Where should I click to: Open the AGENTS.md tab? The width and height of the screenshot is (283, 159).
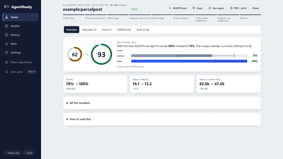click(124, 29)
